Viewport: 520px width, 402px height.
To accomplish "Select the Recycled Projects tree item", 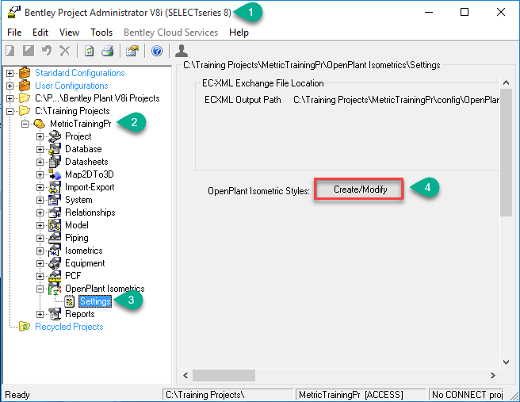I will click(x=69, y=327).
